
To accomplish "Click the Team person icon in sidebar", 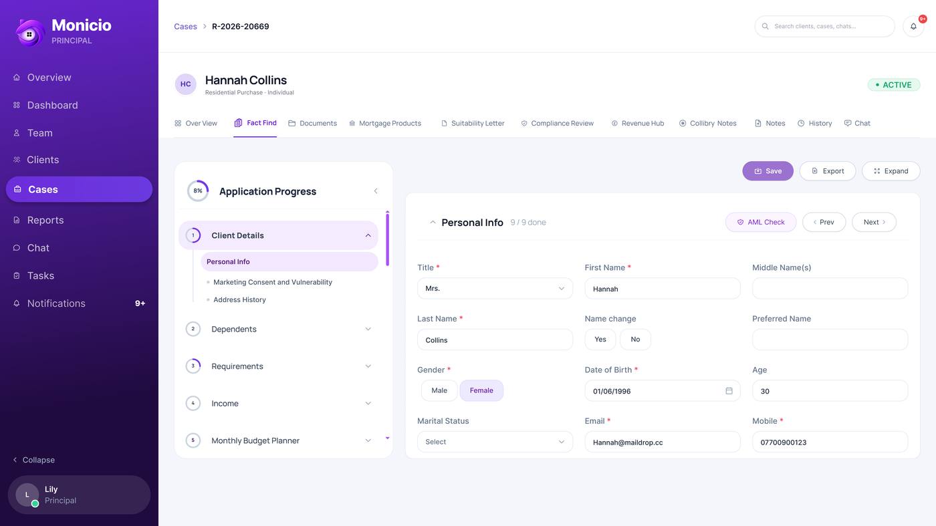I will click(17, 133).
